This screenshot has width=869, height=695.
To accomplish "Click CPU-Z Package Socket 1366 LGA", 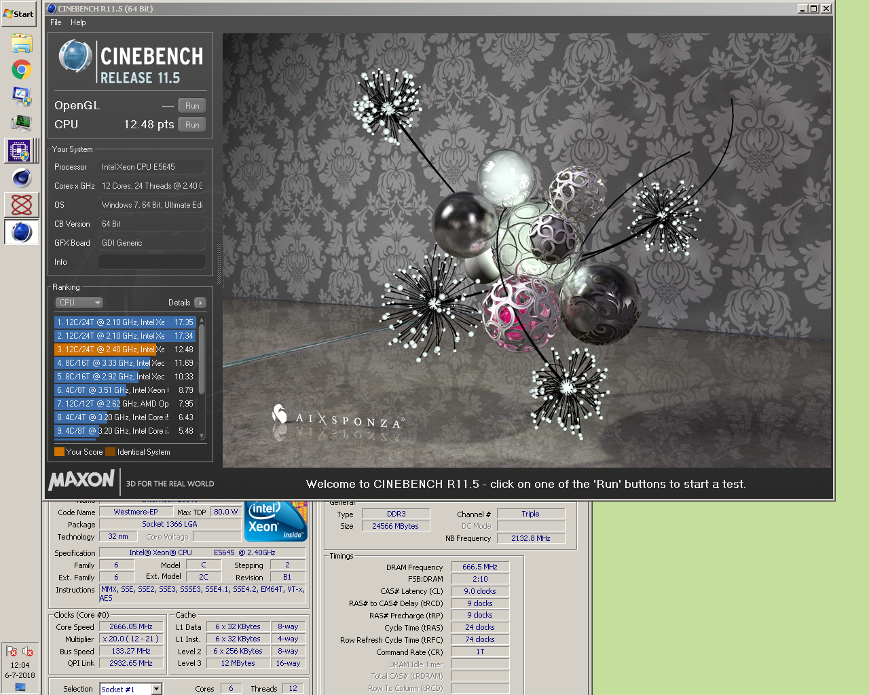I will pyautogui.click(x=170, y=525).
